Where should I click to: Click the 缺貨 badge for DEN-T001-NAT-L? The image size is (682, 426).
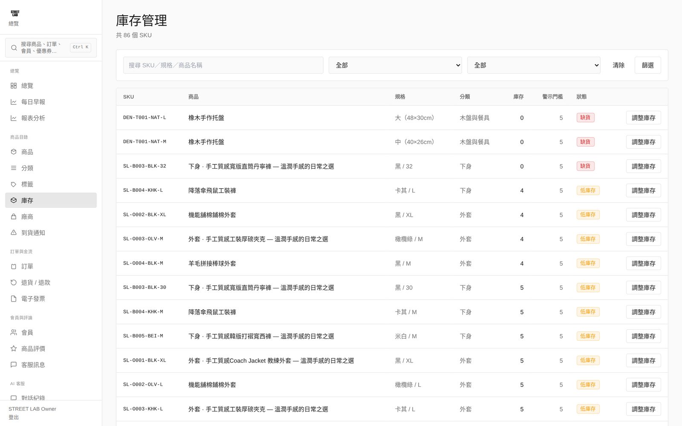pyautogui.click(x=585, y=118)
